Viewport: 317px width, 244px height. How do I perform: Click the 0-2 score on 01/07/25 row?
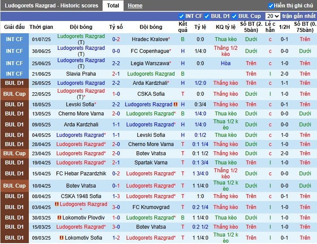click(x=116, y=39)
